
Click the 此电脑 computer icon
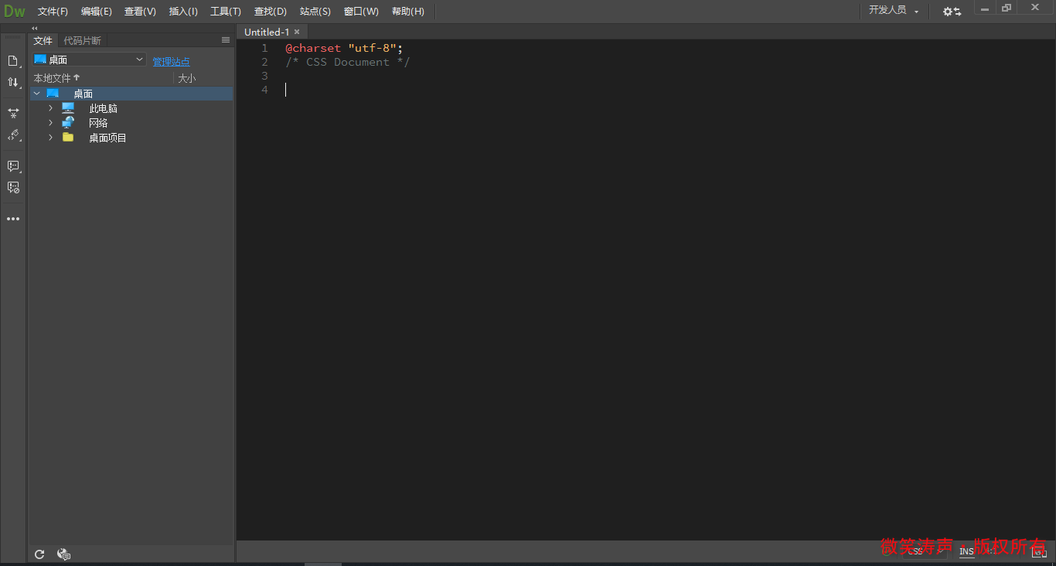click(x=68, y=108)
